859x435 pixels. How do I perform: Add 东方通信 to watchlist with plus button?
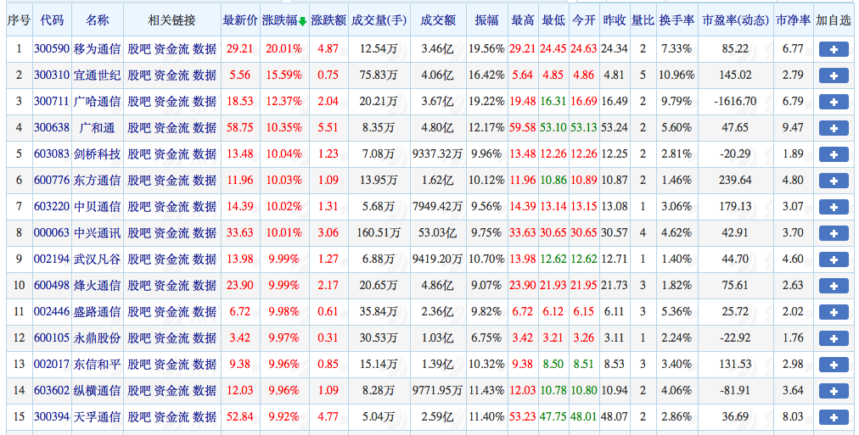834,181
